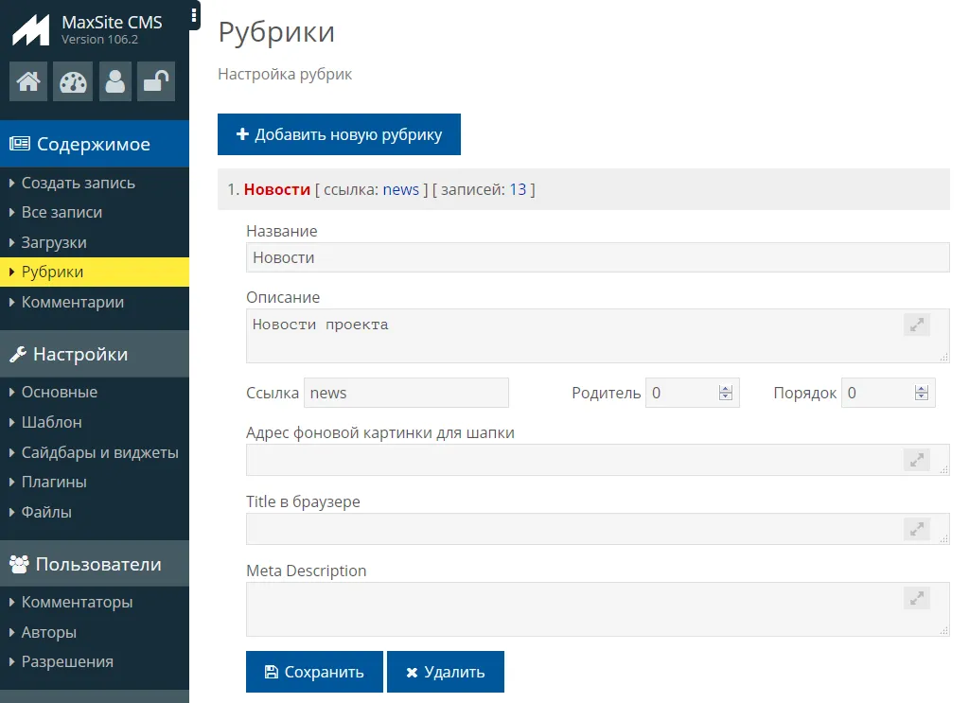Open the dashboard gauge icon
Screen dimensions: 969x703
click(x=72, y=81)
